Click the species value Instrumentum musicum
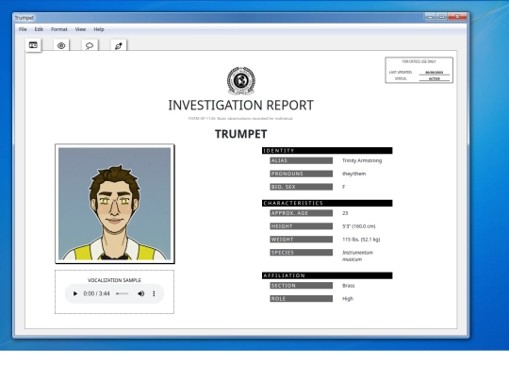 coord(357,256)
